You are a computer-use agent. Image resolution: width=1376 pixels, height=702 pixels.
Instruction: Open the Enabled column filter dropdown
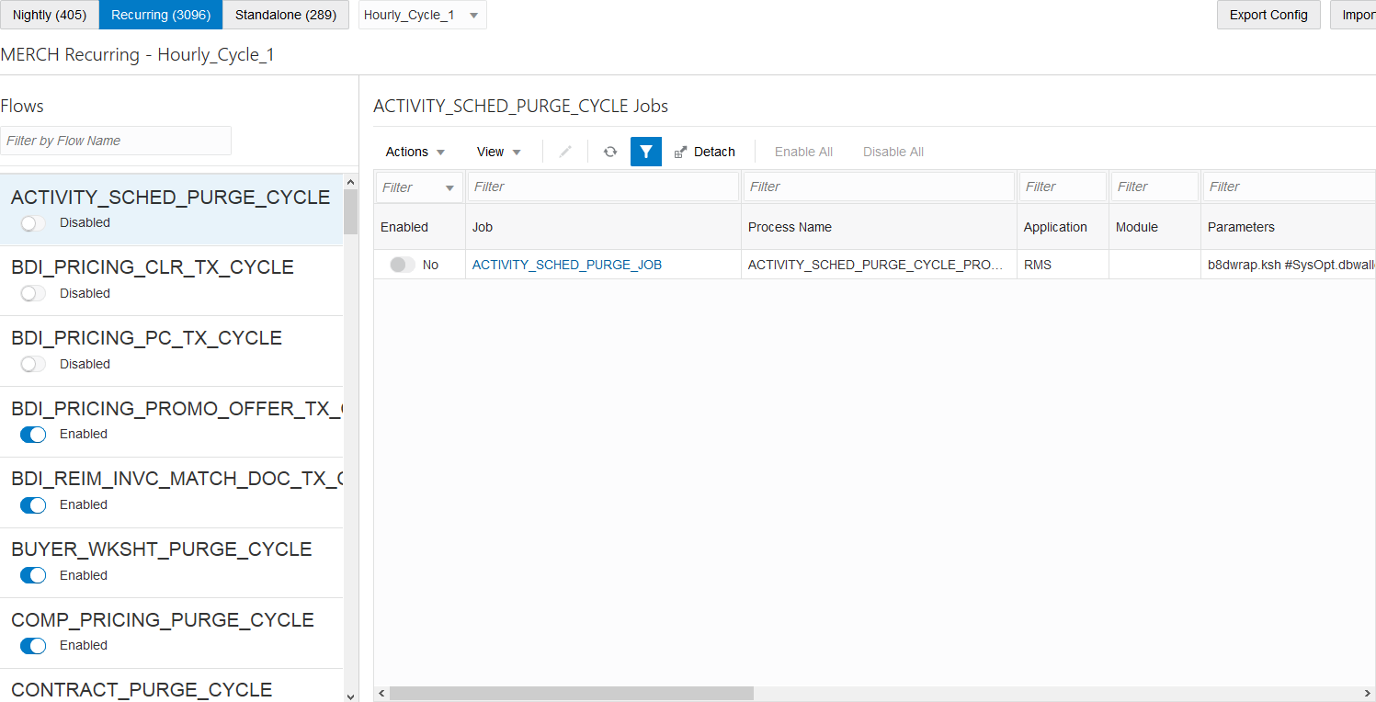419,187
